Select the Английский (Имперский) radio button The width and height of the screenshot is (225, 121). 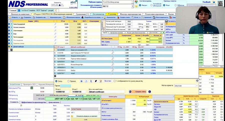tap(151, 5)
